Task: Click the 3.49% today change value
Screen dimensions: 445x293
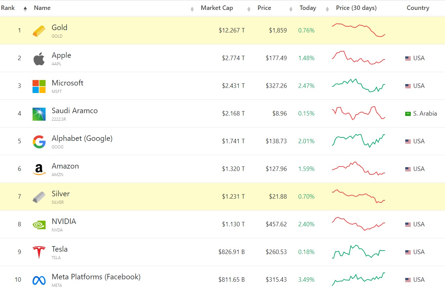Action: 306,280
